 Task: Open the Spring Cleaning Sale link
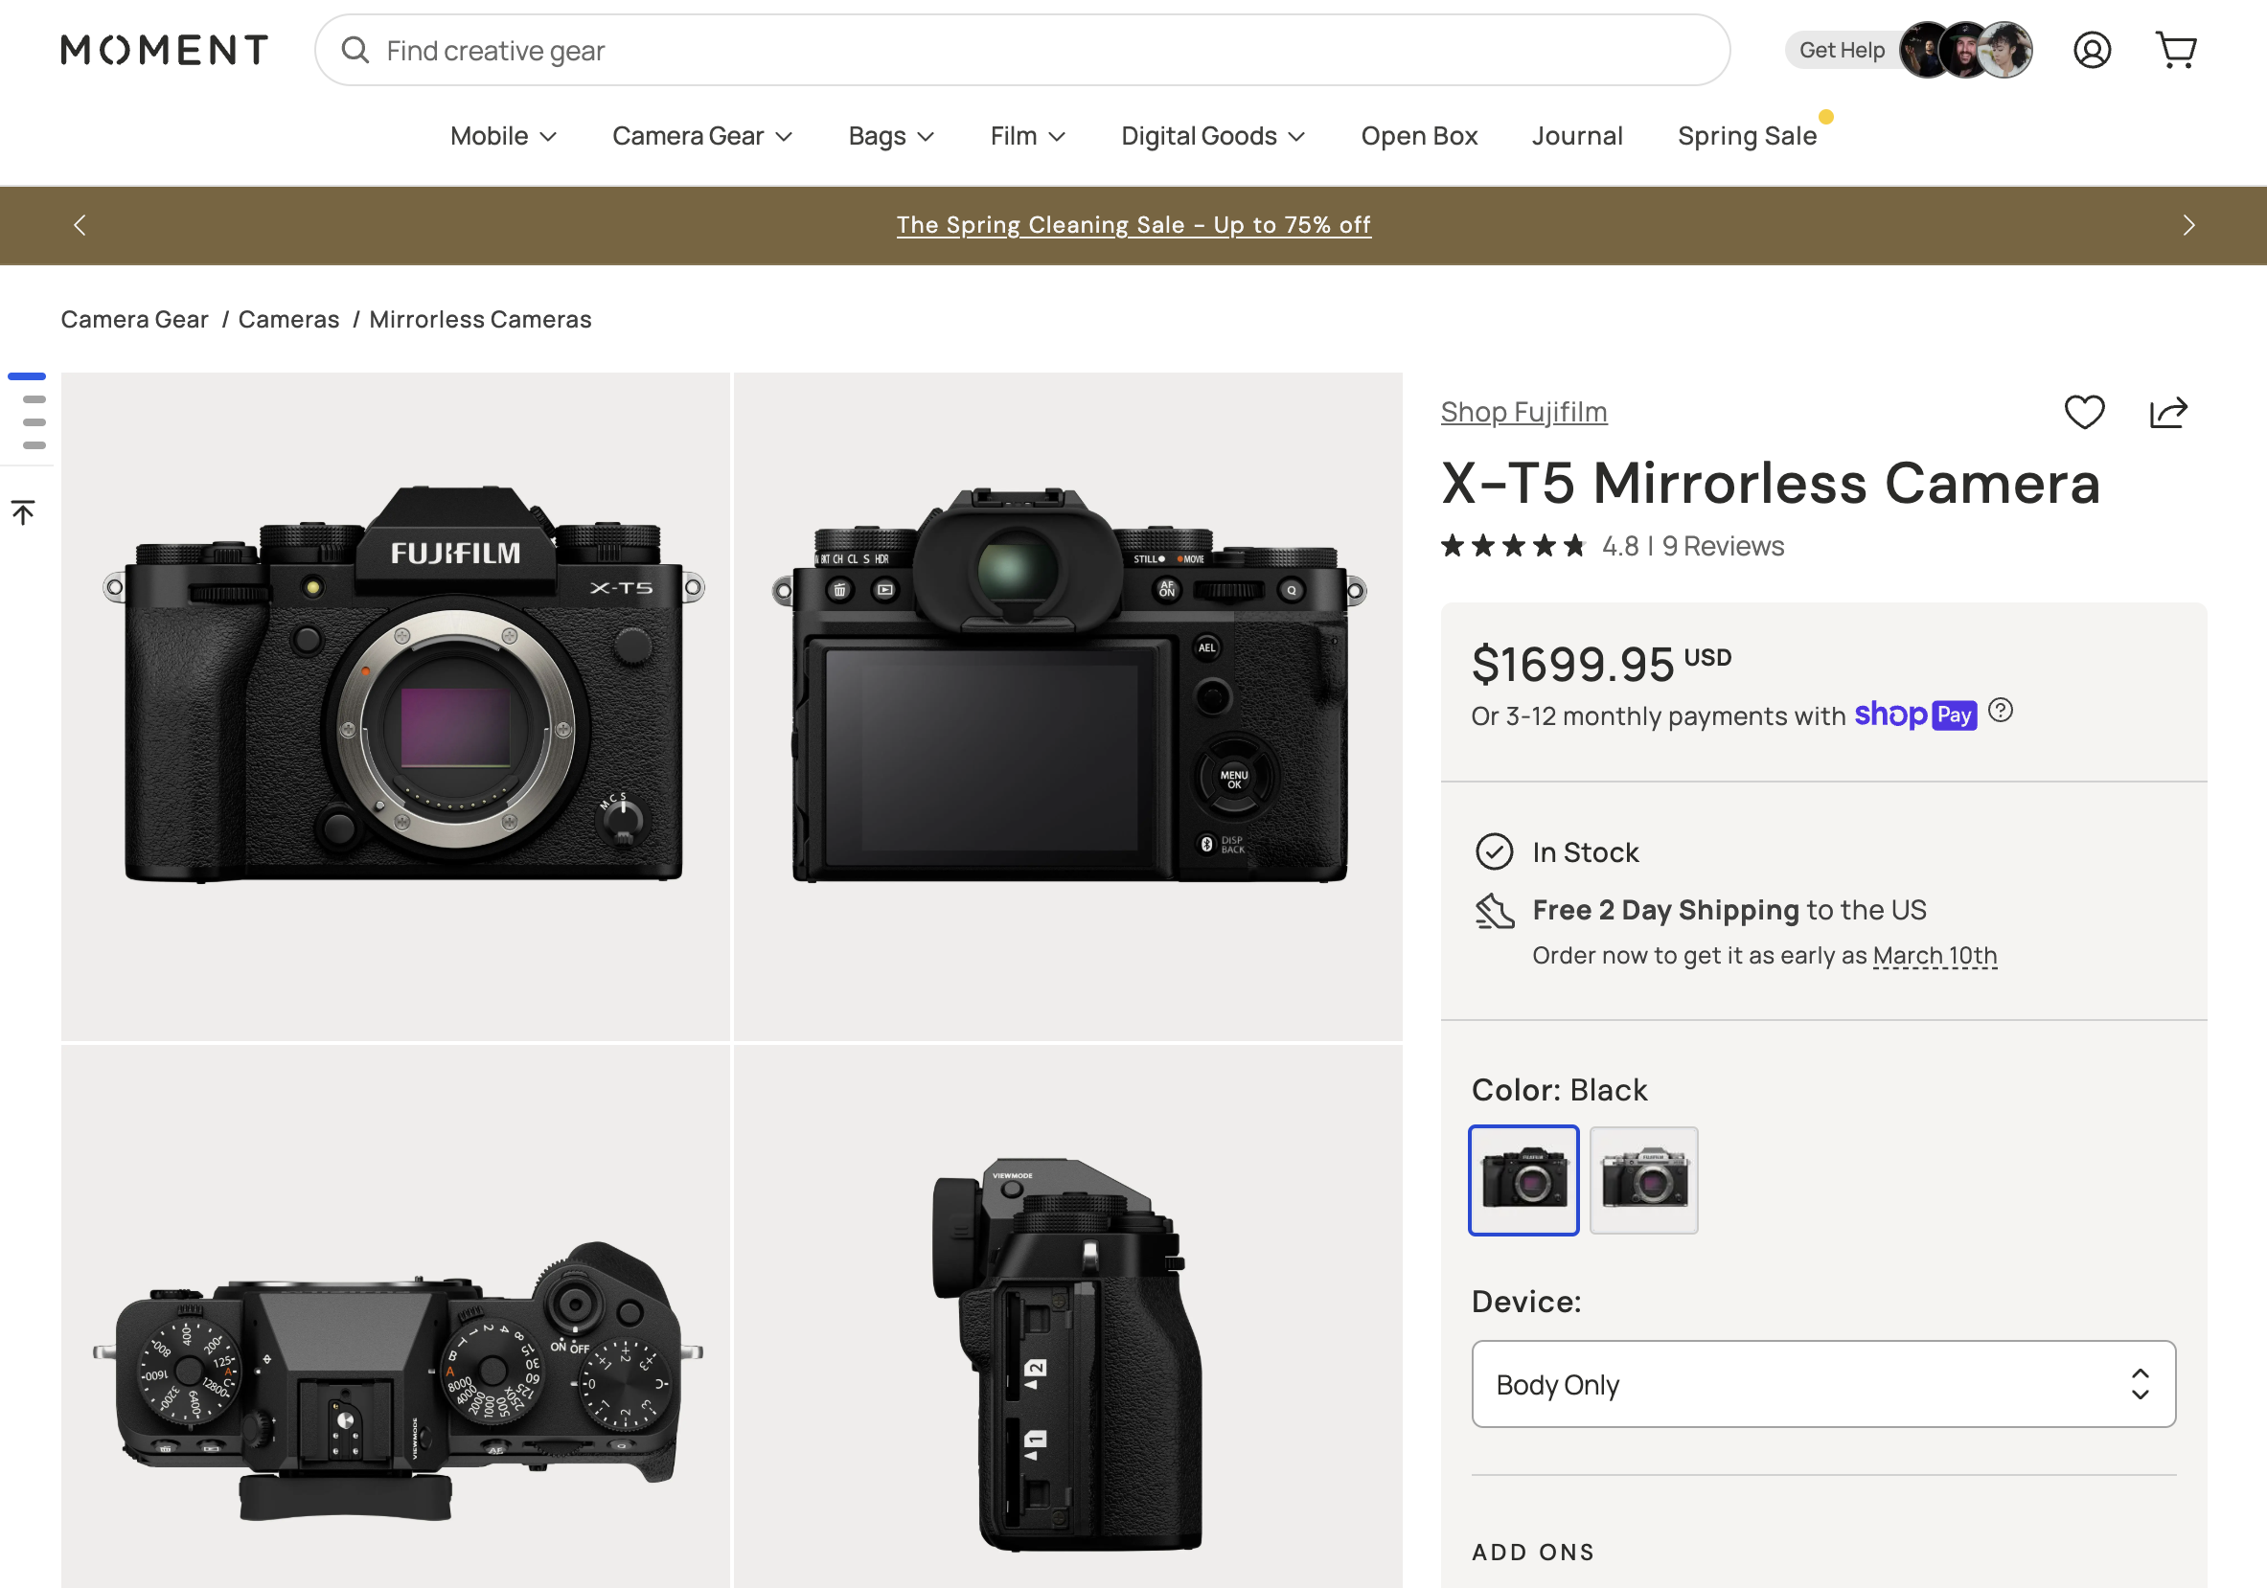point(1133,225)
